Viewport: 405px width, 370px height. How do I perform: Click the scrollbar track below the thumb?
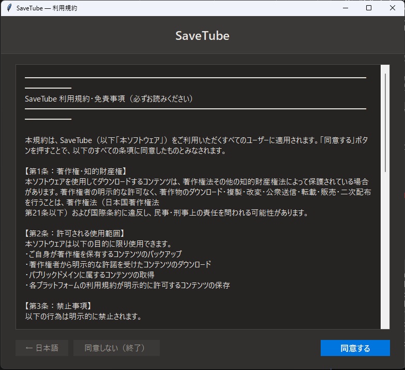coord(385,250)
